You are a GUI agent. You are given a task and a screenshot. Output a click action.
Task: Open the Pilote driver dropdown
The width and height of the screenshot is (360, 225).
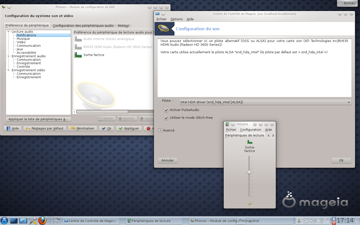click(265, 102)
